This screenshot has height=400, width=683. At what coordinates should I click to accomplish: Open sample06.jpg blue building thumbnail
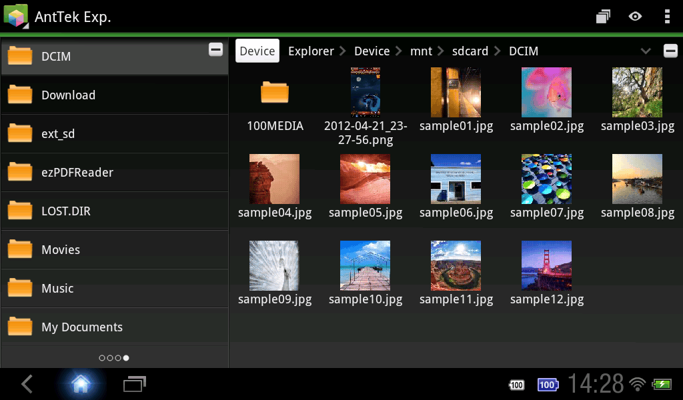[x=456, y=179]
